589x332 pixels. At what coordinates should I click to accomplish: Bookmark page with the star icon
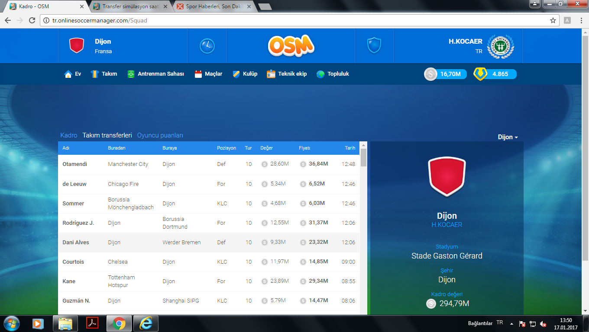pyautogui.click(x=553, y=20)
